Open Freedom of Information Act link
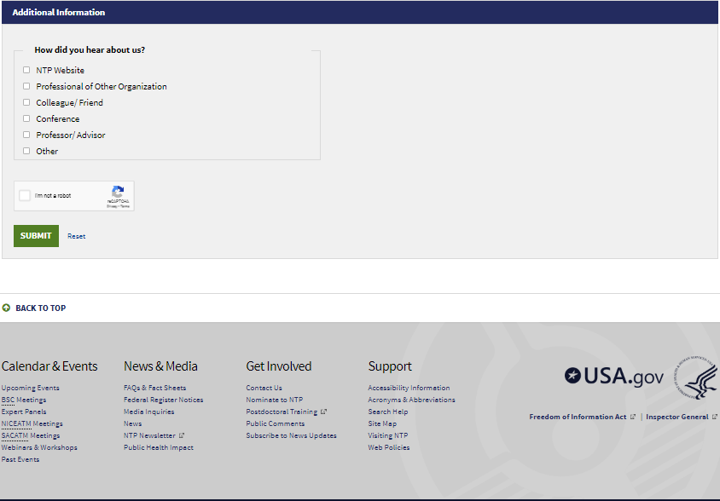Screen dimensions: 720x501 coord(578,417)
